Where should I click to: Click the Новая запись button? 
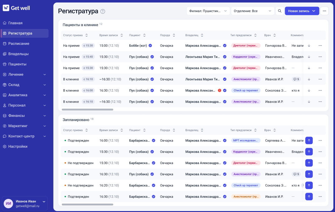pos(302,11)
